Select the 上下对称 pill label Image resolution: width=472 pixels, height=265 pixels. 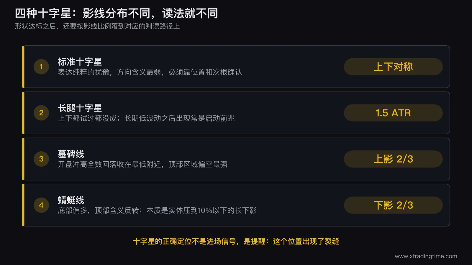tap(393, 67)
